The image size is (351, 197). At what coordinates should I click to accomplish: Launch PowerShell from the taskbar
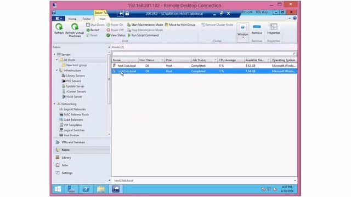click(x=86, y=189)
